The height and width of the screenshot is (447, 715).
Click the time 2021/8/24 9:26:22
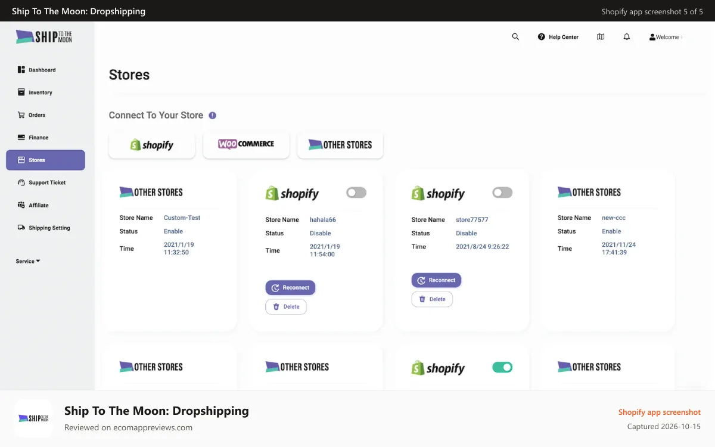[x=483, y=247]
